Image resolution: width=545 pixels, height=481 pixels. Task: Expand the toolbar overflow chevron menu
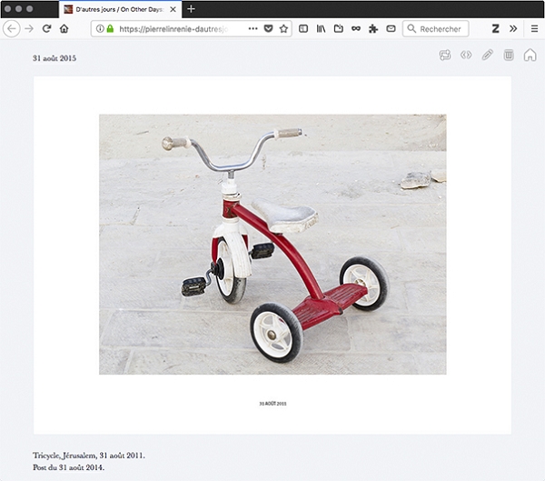(513, 29)
